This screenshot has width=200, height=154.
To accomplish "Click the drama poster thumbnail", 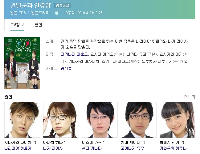I will tap(22, 63).
